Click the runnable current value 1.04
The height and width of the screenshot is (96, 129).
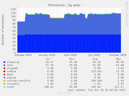pos(50,84)
